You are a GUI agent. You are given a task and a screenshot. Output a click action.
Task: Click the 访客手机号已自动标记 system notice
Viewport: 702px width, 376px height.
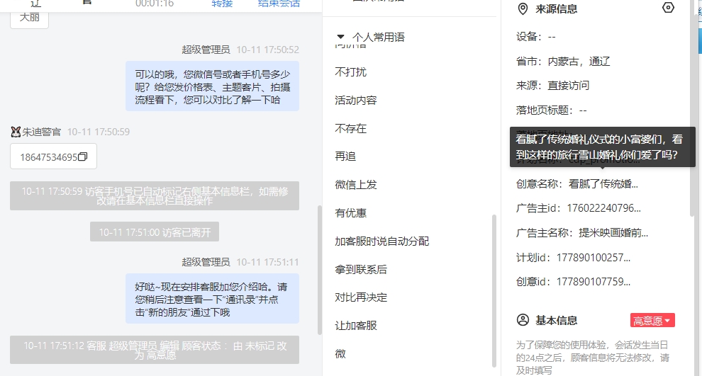point(155,196)
